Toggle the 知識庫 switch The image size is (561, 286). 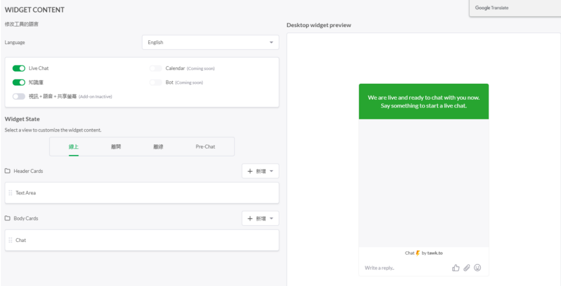pos(19,82)
